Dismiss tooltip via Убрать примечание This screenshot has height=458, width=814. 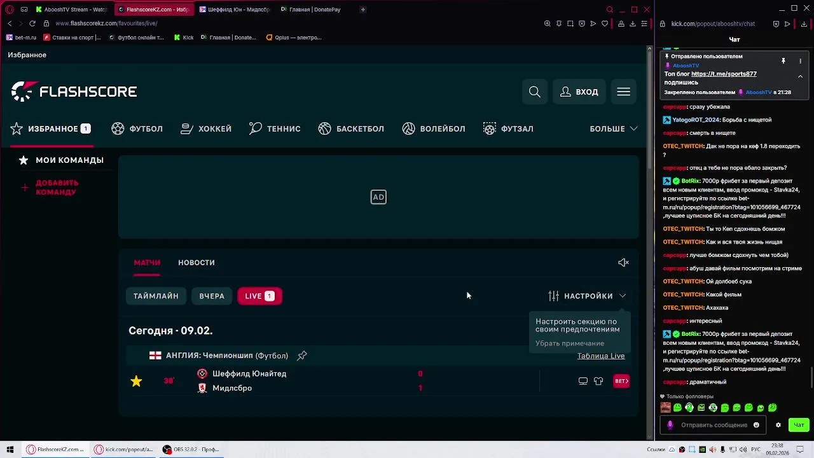pyautogui.click(x=570, y=343)
